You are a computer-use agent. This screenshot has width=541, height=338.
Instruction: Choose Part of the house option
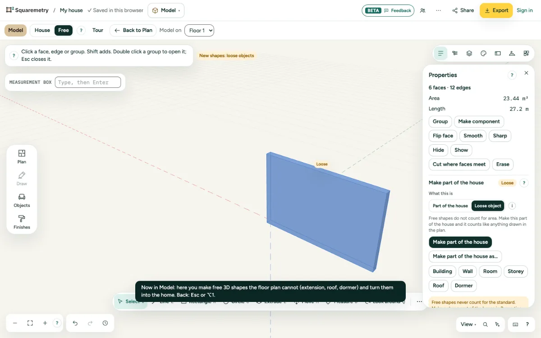coord(450,206)
